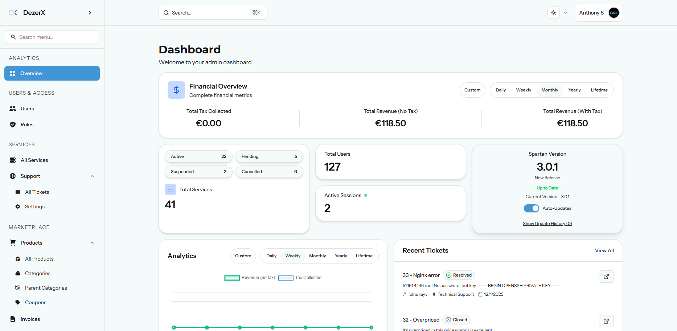This screenshot has height=331, width=677.
Task: Click the Anthony S profile avatar
Action: [x=614, y=13]
